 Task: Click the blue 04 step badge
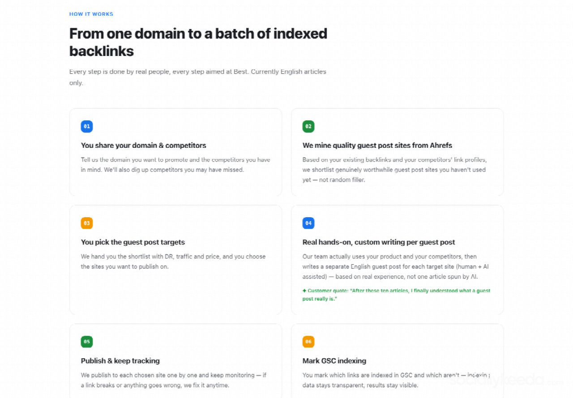click(308, 223)
